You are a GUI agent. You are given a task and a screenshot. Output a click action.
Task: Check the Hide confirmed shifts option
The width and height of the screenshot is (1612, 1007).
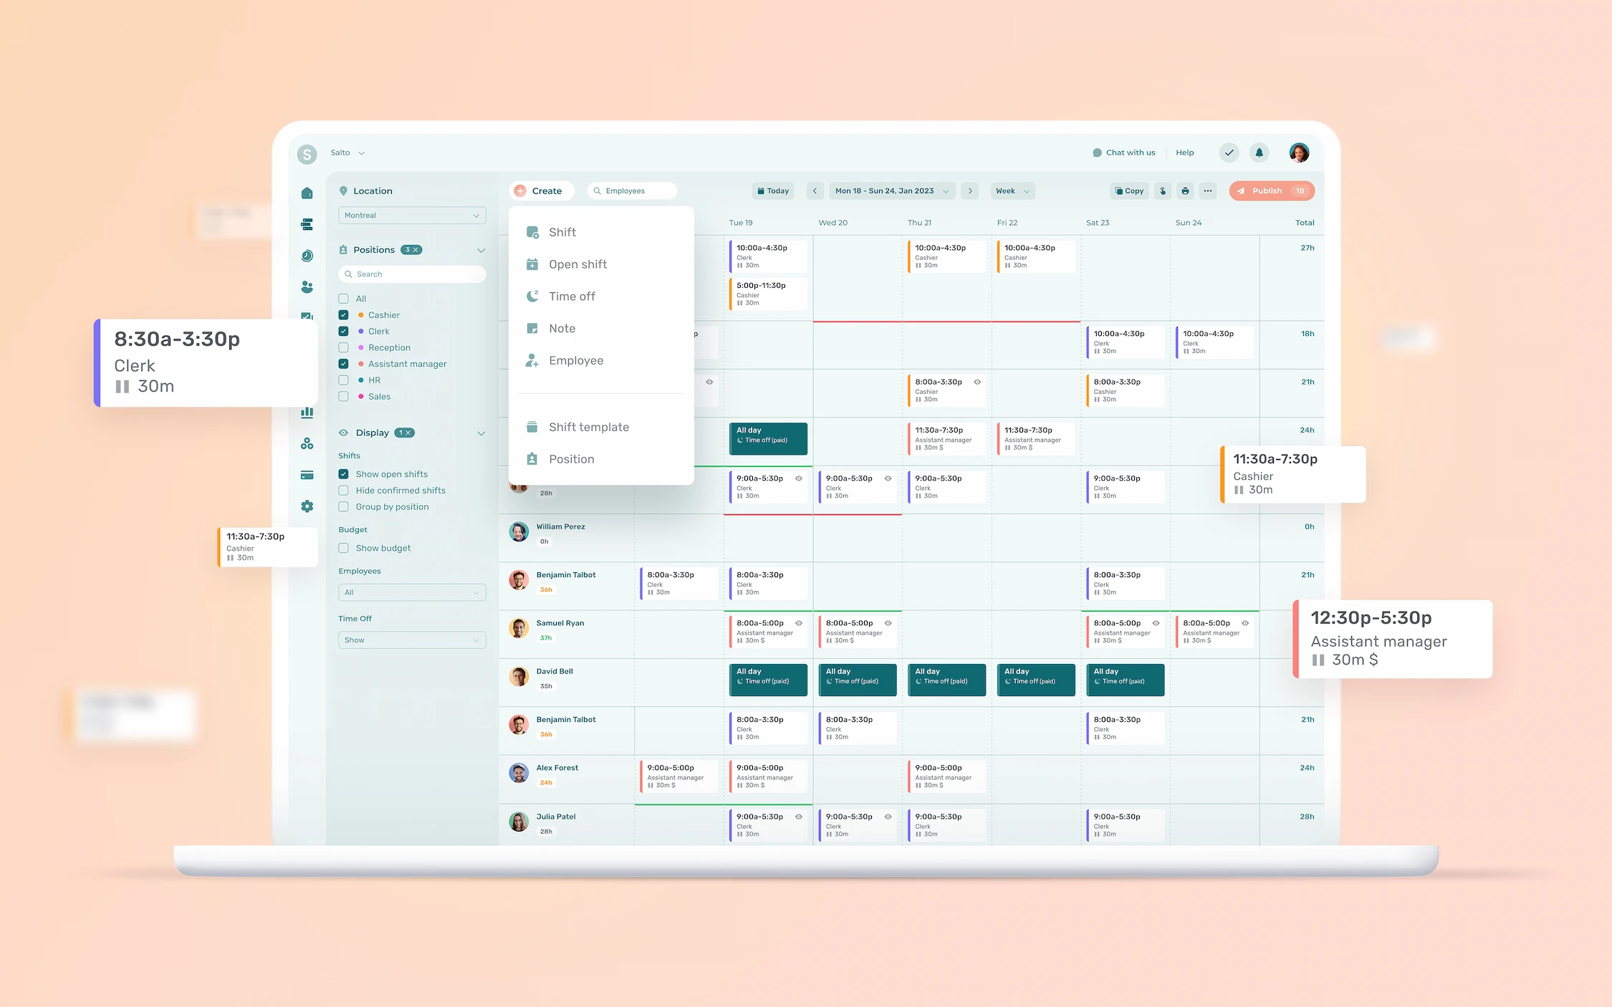[343, 490]
